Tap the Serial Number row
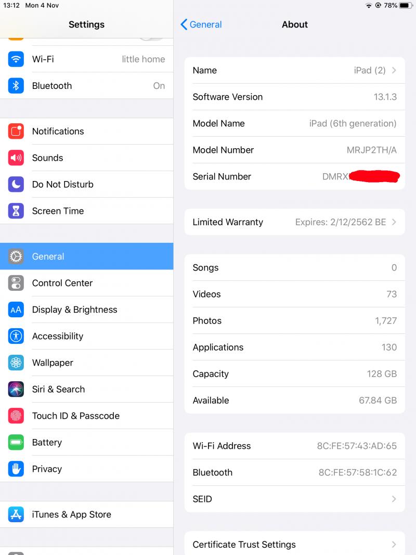Screen dimensions: 416x555 [x=295, y=177]
